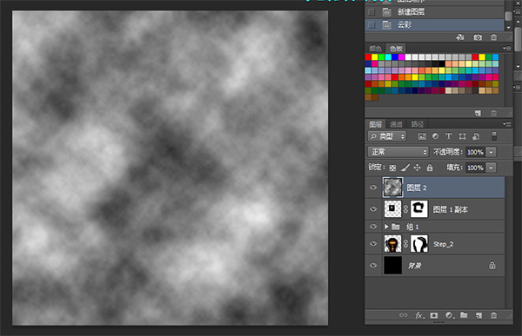Screen dimensions: 522x336
Task: Filter layers by type (T) layers
Action: coord(448,136)
